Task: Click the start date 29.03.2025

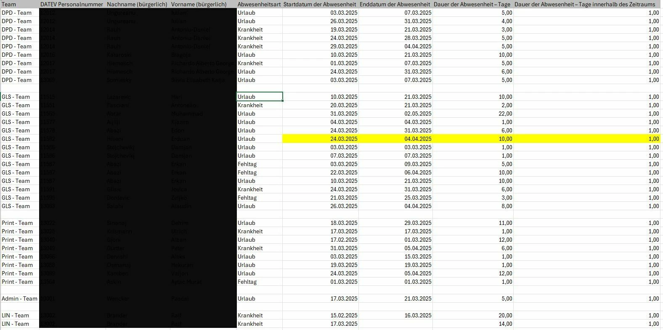Action: [344, 46]
